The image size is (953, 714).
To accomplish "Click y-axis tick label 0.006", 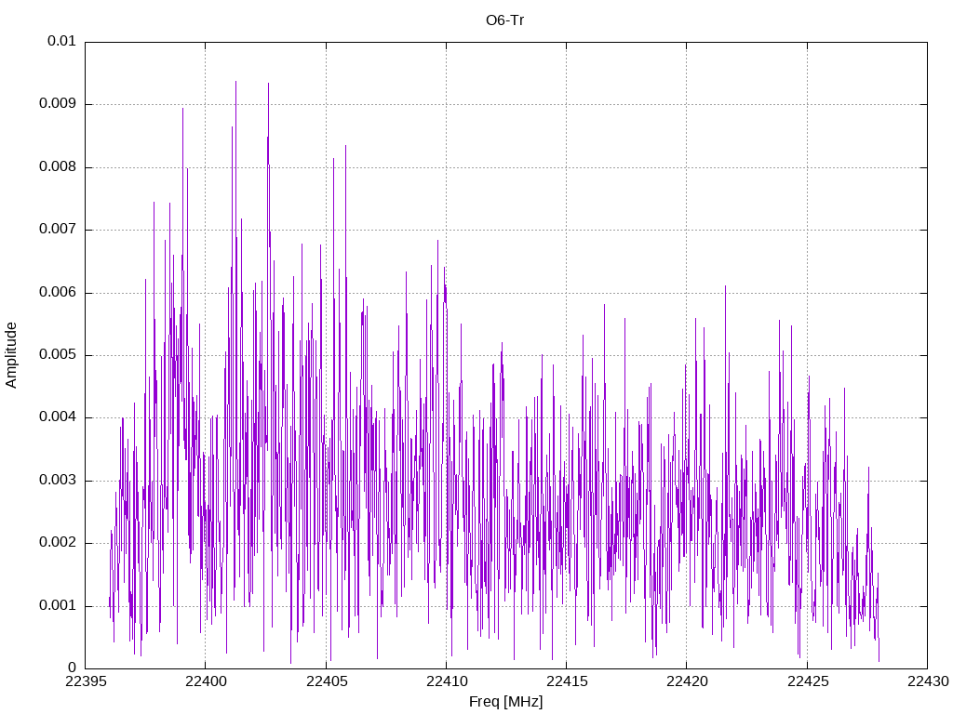I will point(58,292).
